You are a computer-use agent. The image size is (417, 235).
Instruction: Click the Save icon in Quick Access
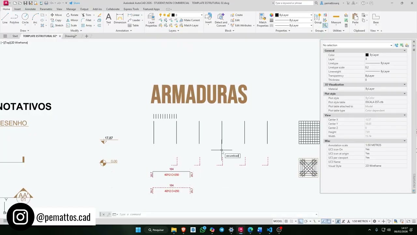tap(25, 3)
